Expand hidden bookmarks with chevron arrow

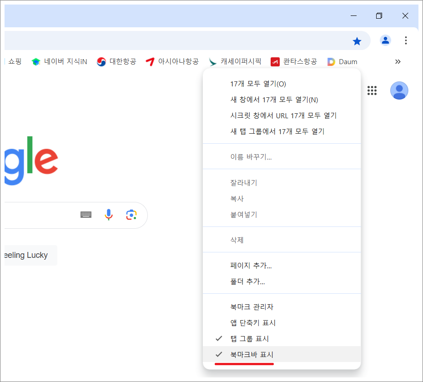click(x=398, y=61)
